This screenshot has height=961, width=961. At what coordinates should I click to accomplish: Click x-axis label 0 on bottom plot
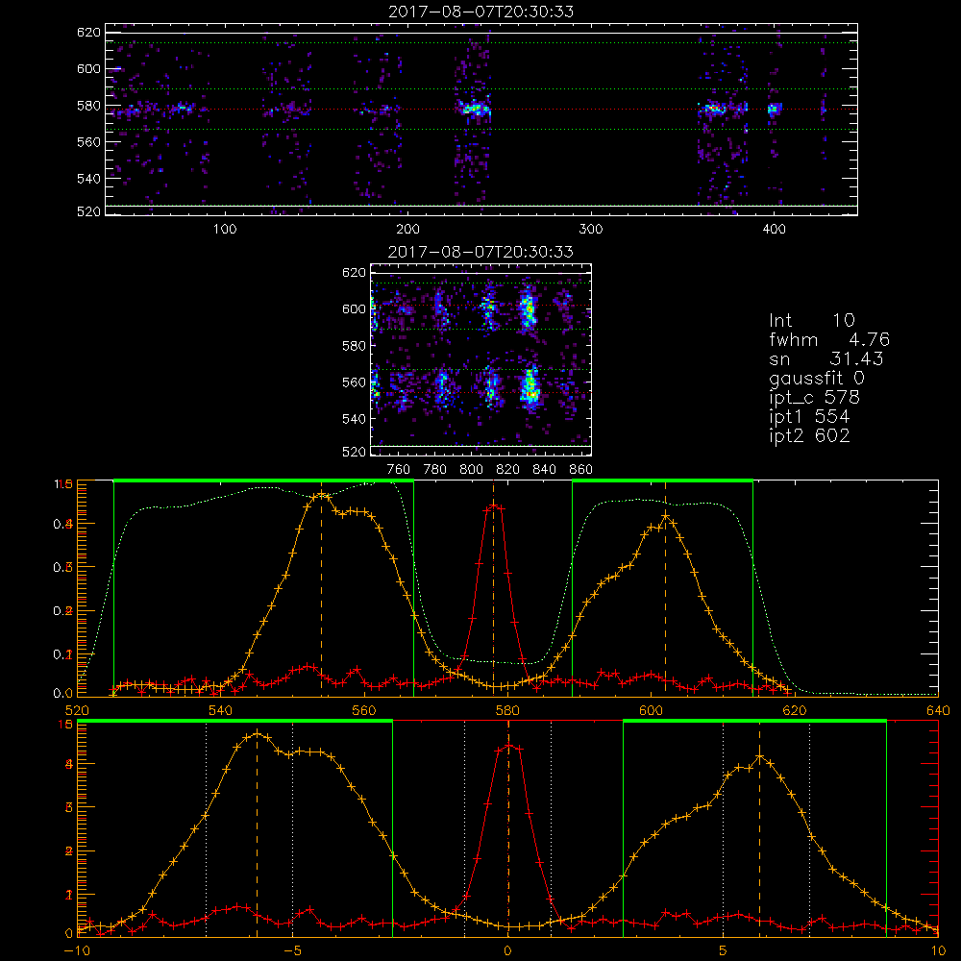508,951
